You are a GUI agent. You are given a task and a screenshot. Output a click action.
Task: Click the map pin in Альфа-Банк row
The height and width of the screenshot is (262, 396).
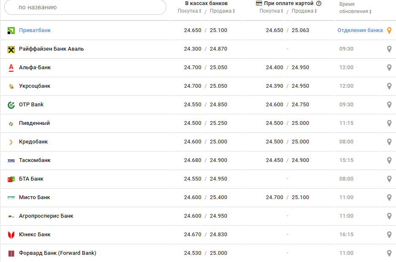389,68
